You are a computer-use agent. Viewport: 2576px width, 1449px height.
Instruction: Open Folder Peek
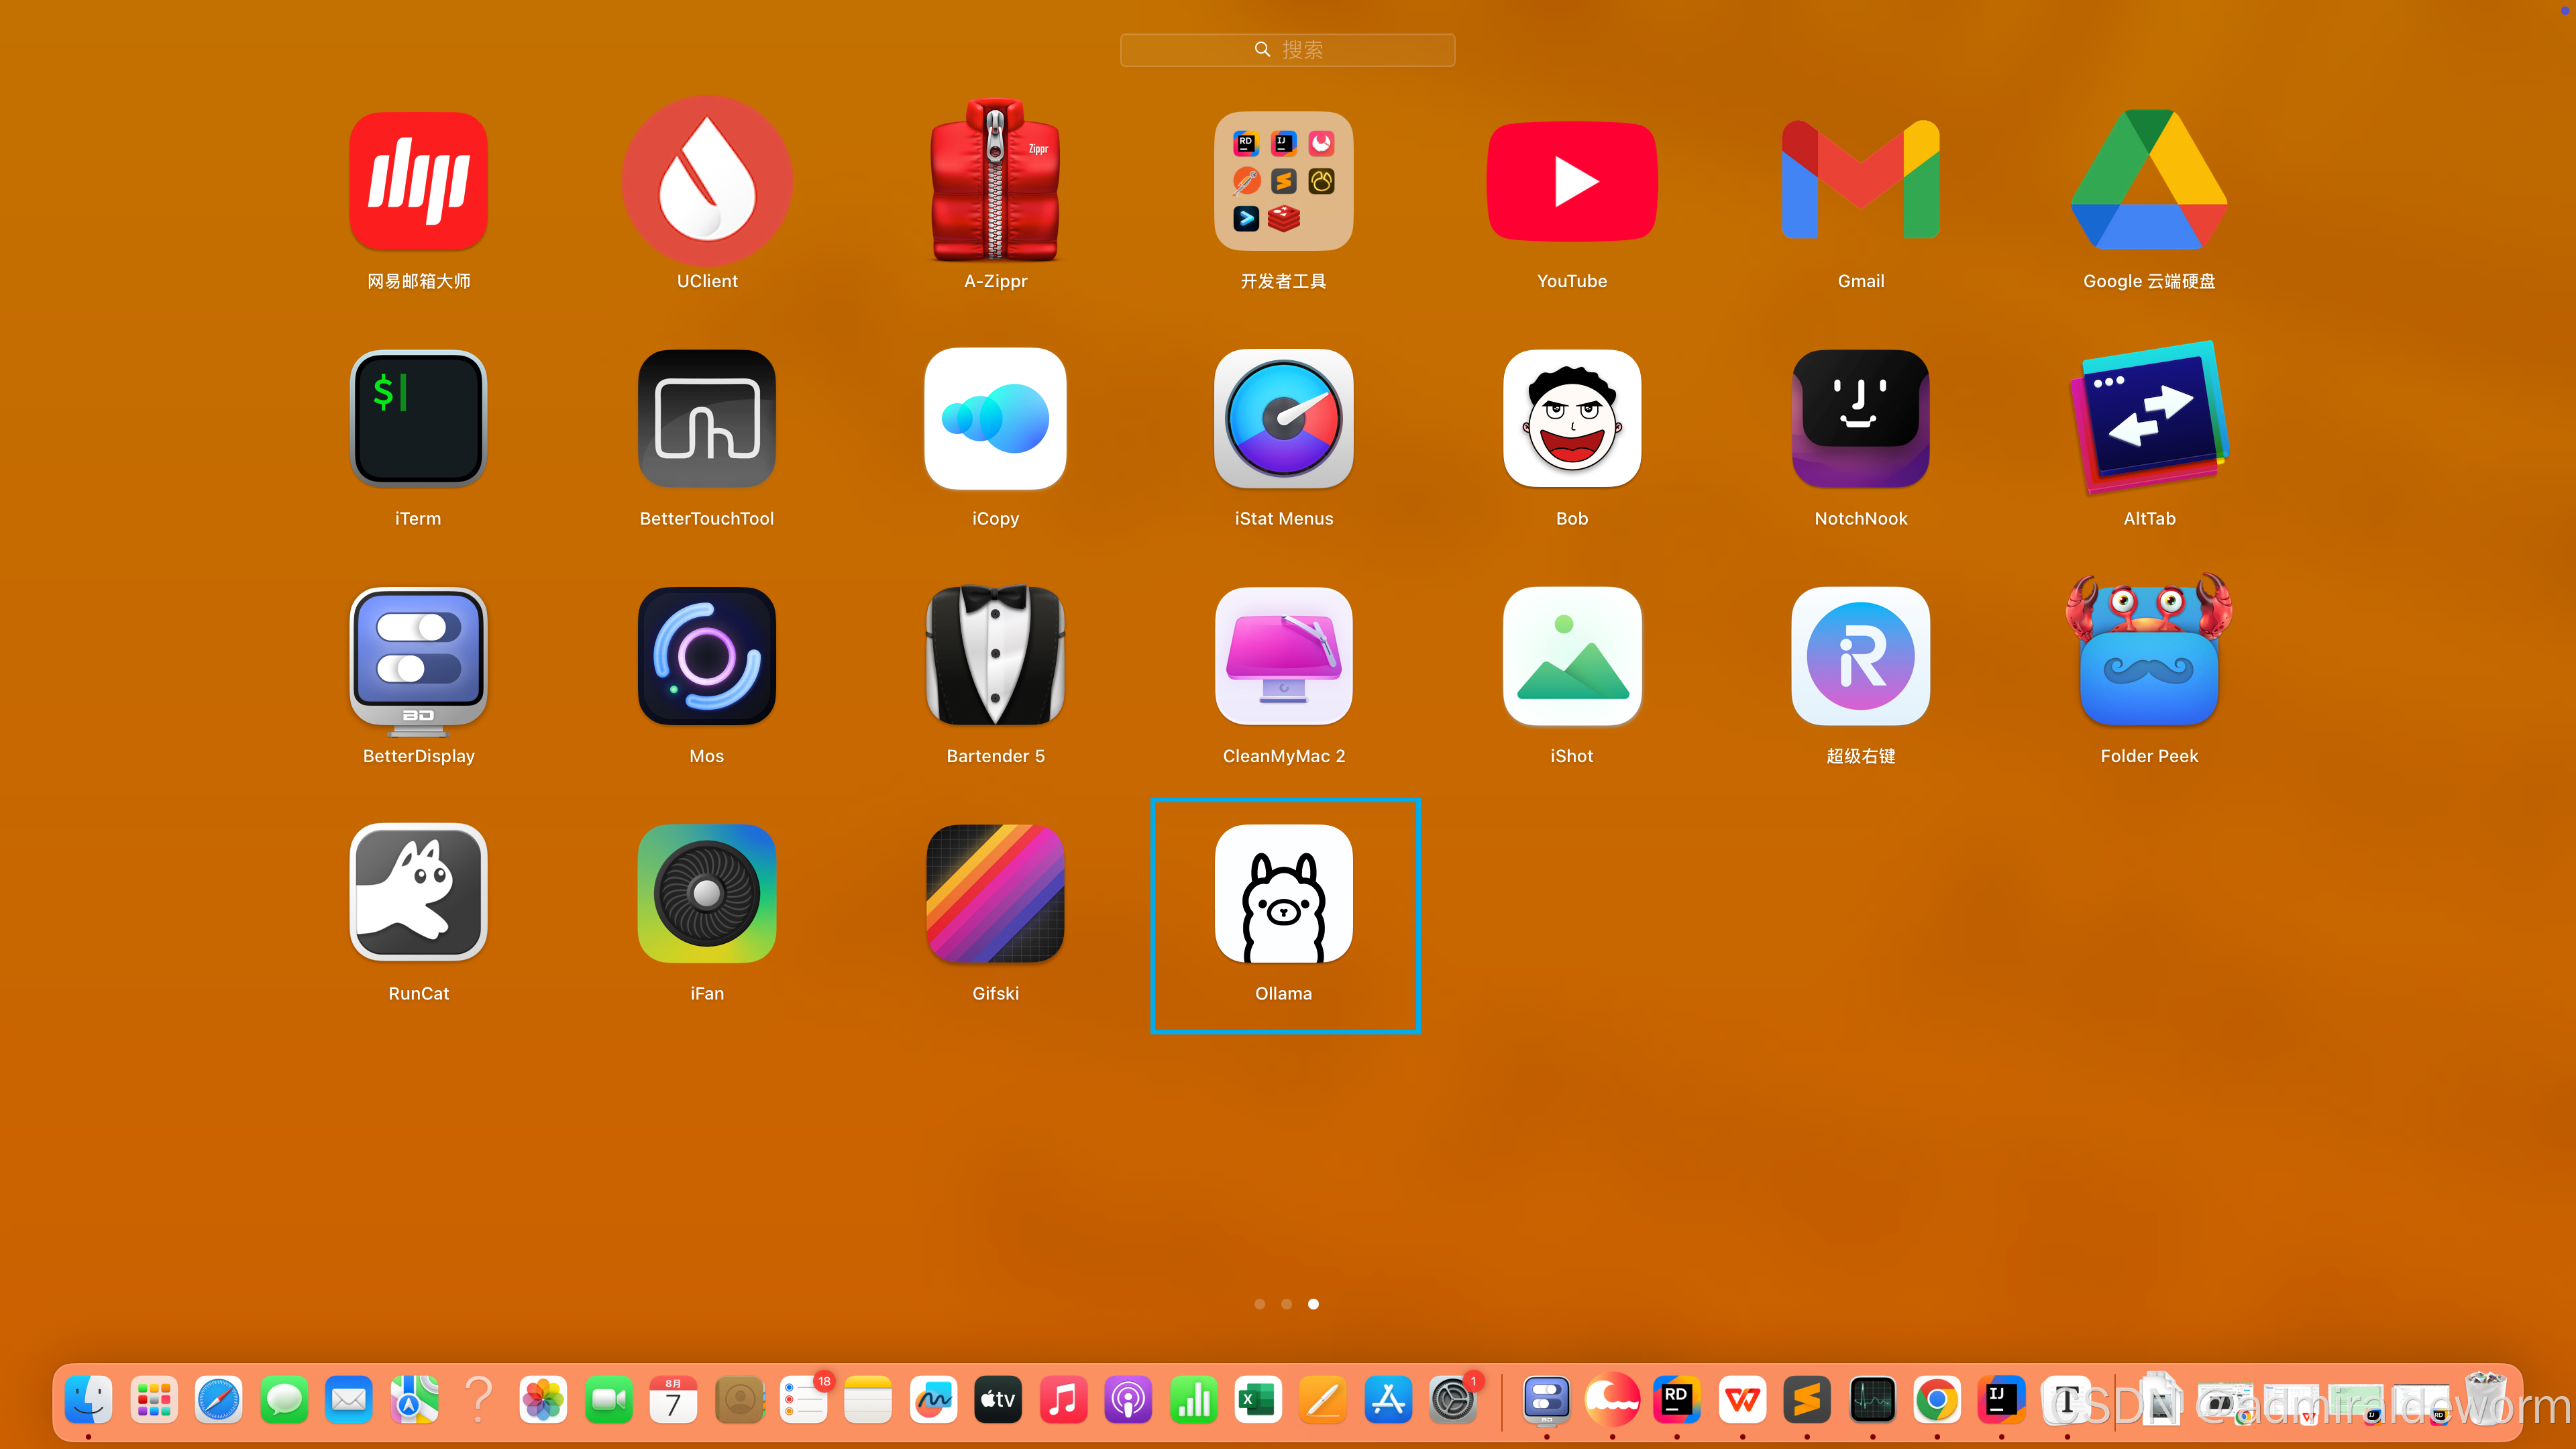[x=2148, y=650]
